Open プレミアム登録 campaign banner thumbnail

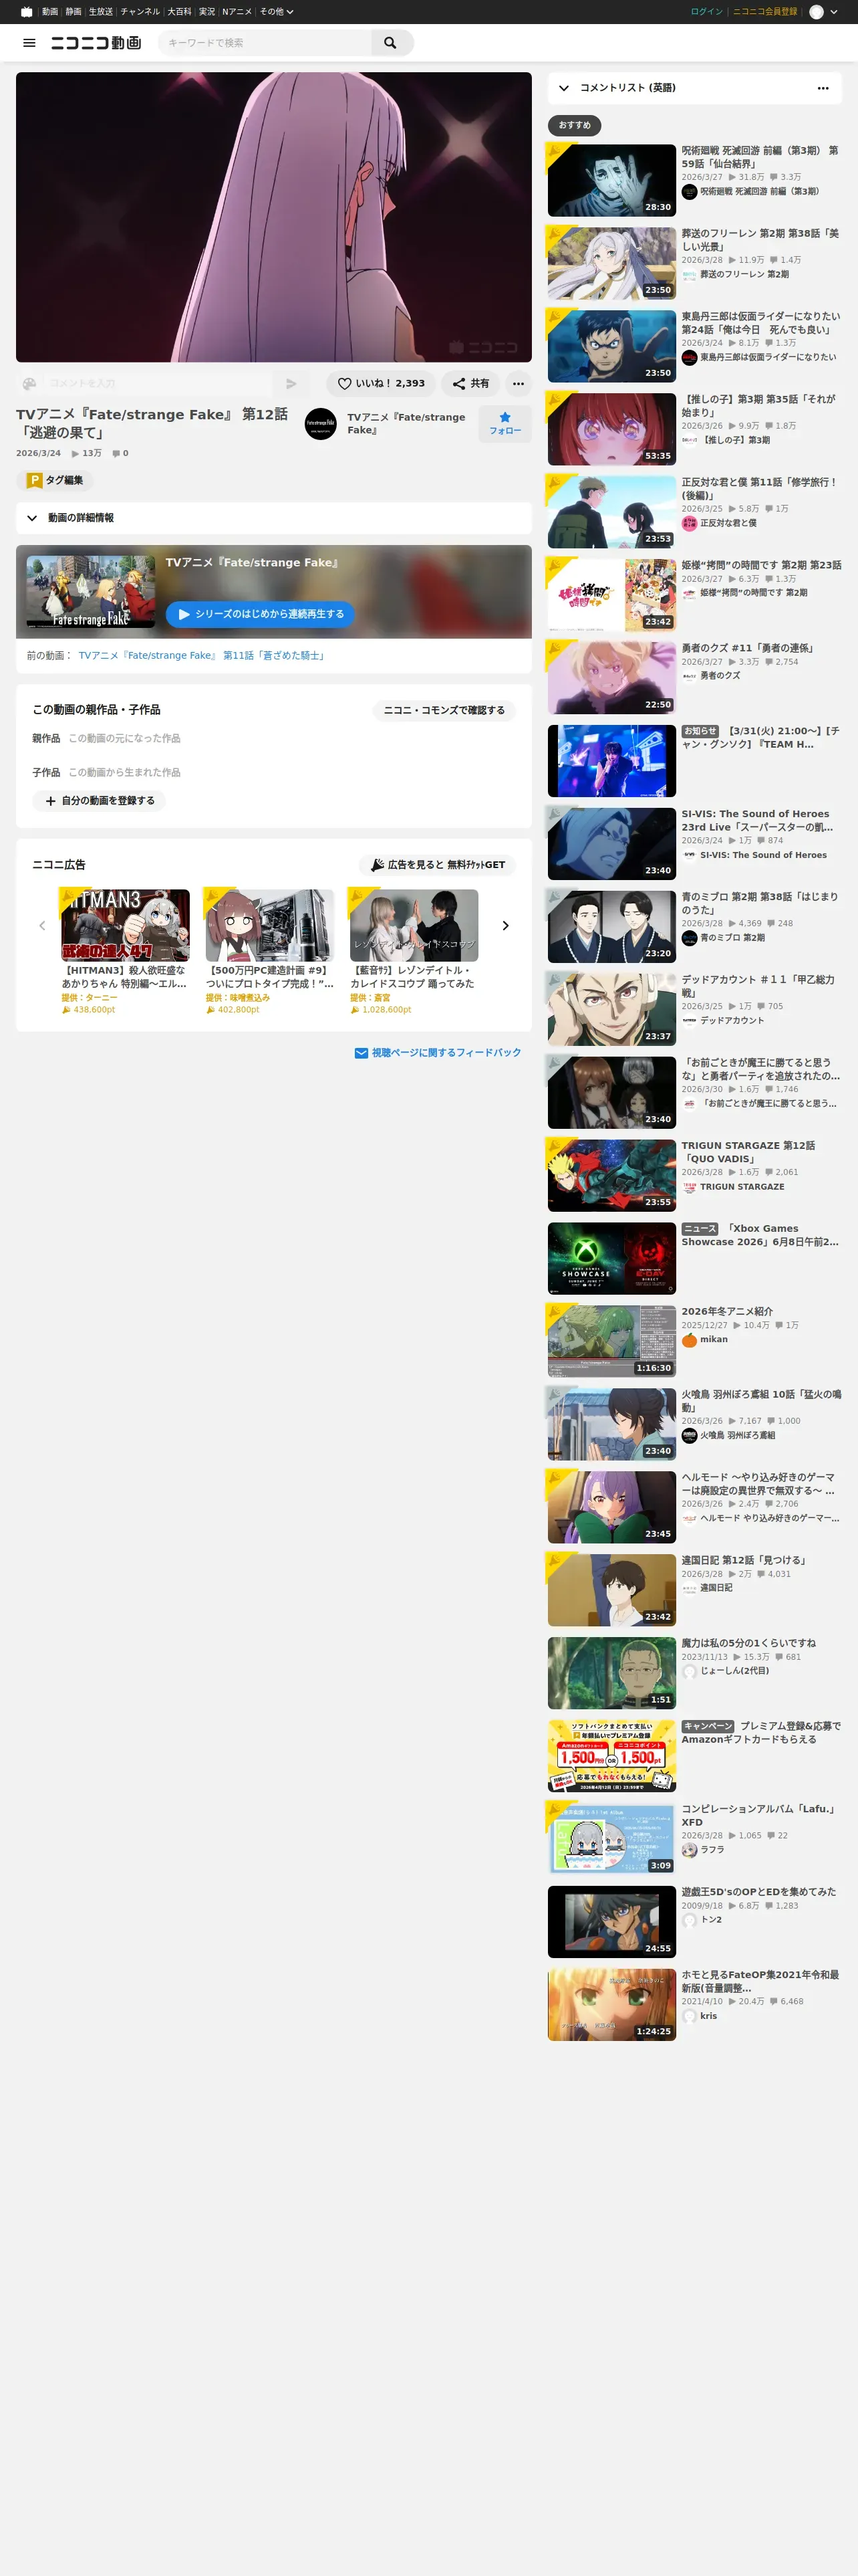point(611,1756)
